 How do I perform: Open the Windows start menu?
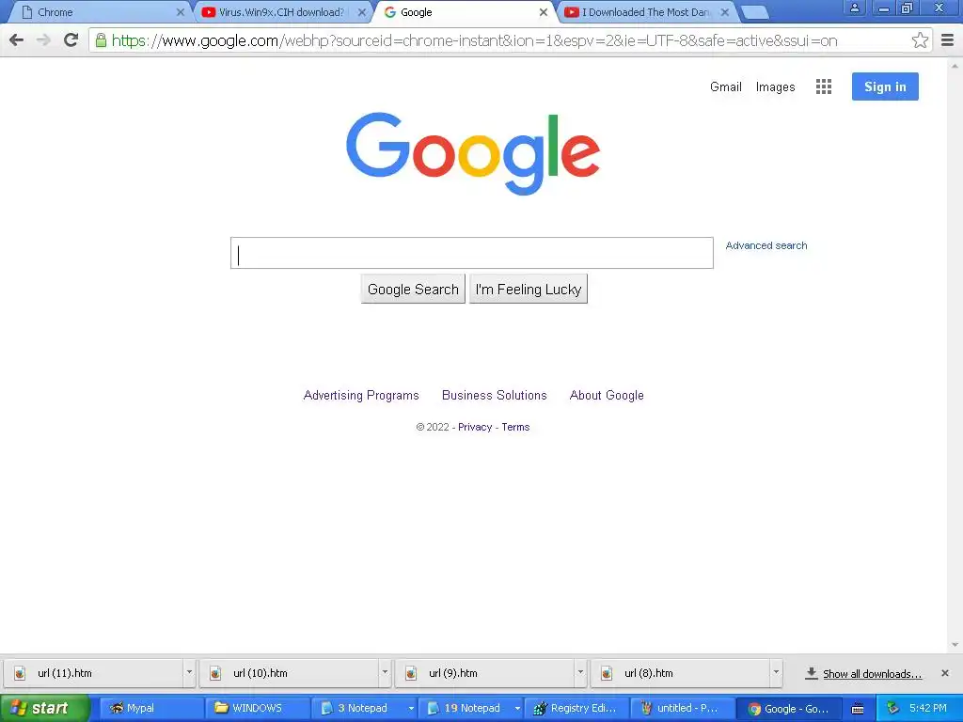(45, 709)
